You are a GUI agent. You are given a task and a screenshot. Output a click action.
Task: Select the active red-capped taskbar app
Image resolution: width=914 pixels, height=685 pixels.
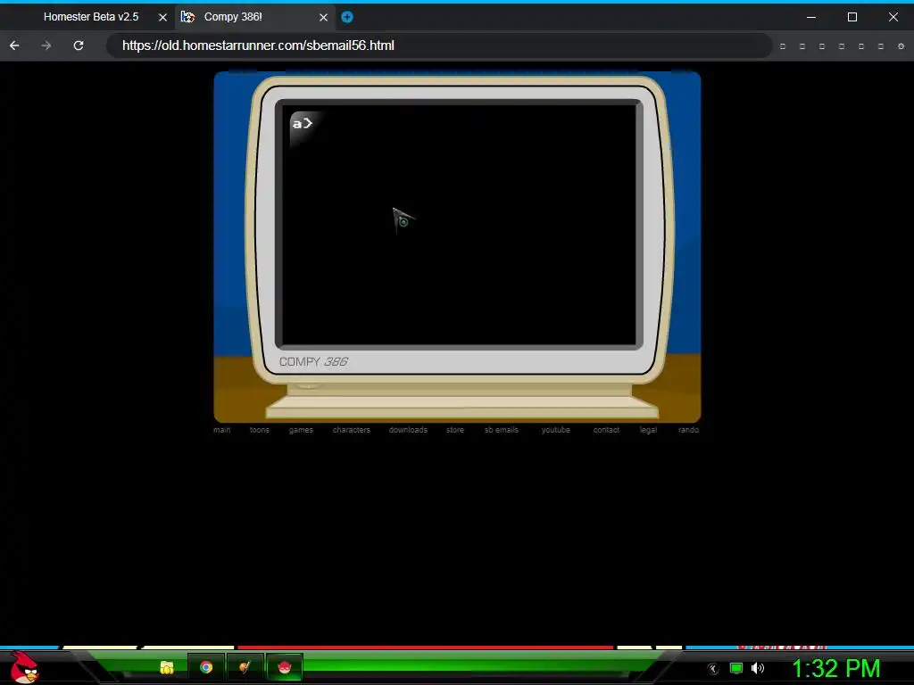284,667
